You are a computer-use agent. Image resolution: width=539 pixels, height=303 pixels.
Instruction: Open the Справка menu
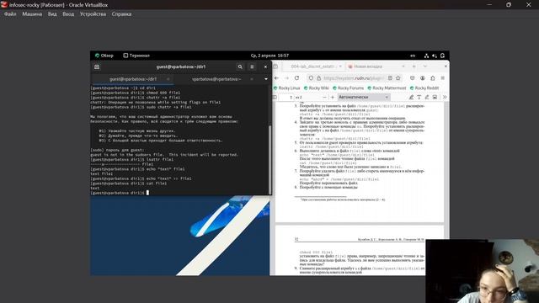tap(121, 14)
